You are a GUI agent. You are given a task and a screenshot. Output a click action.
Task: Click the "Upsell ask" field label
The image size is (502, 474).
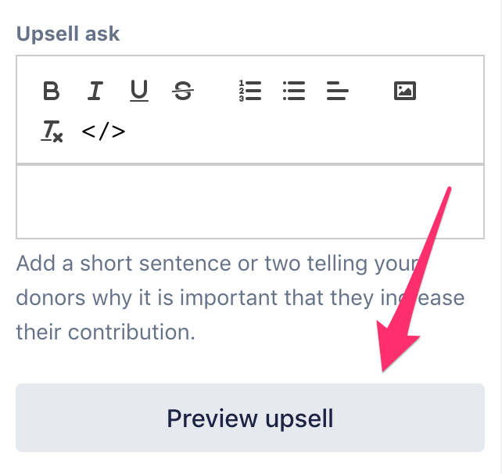point(67,34)
